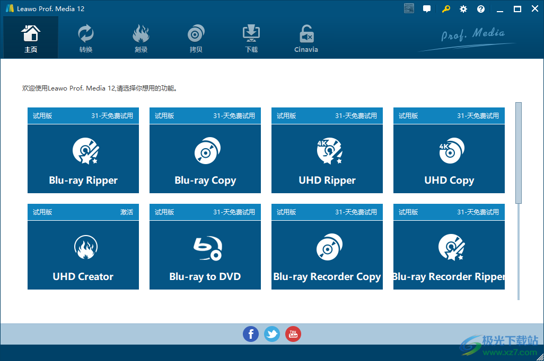Open the 下载 download tab
The image size is (544, 361).
251,38
